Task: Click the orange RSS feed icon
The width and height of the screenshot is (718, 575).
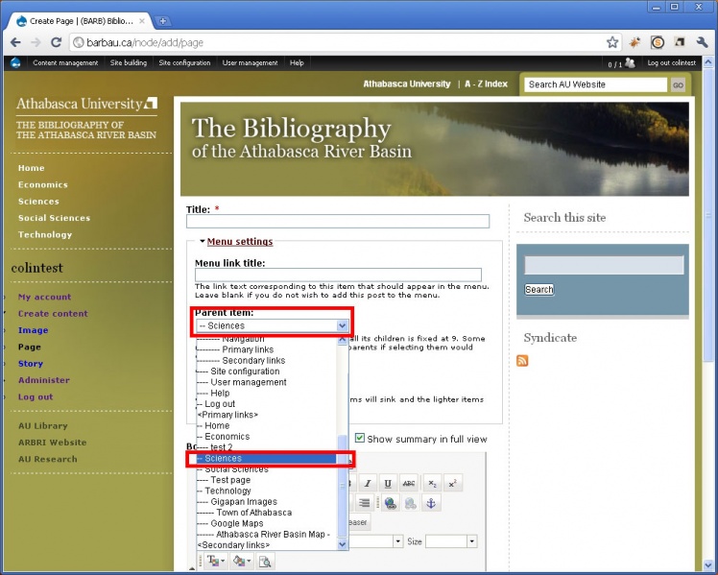Action: tap(522, 361)
